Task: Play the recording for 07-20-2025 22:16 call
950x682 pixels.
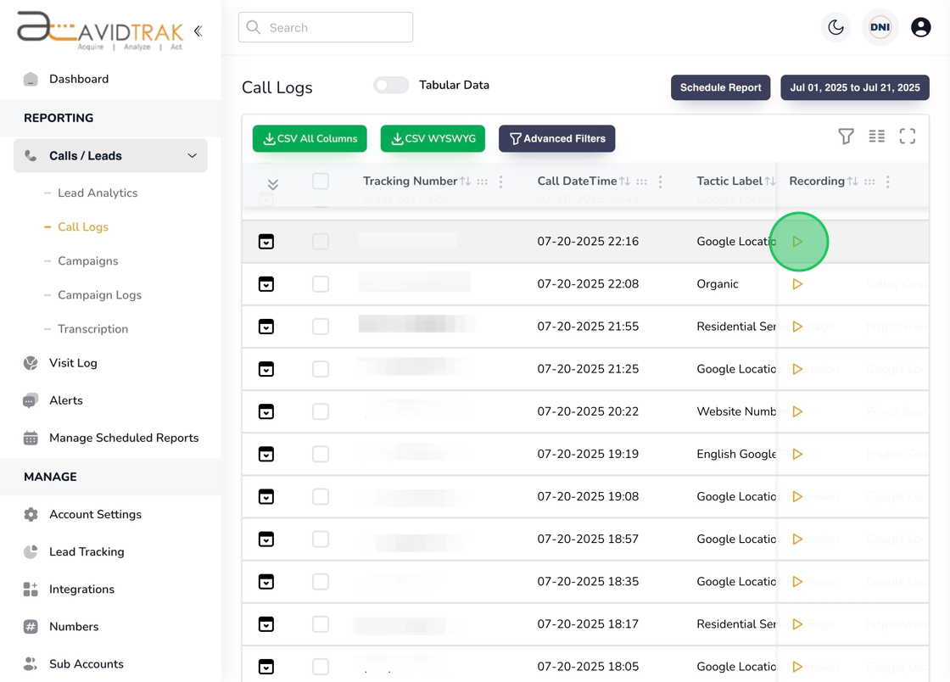Action: pyautogui.click(x=797, y=242)
